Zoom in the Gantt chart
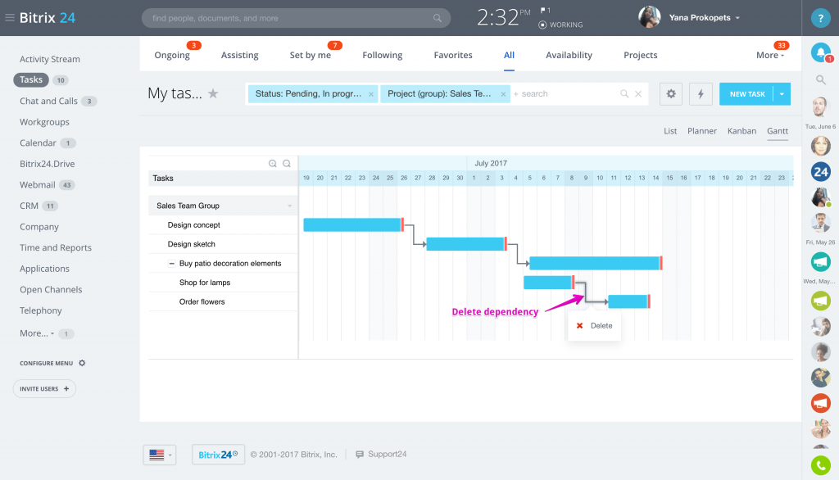 (272, 164)
